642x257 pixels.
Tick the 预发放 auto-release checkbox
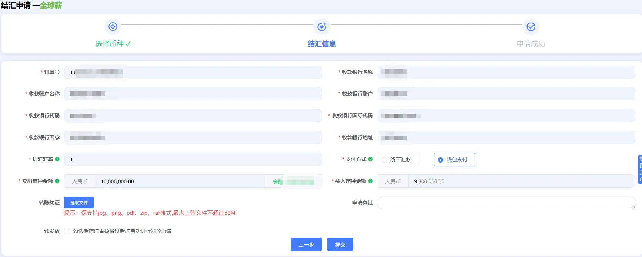coord(67,231)
